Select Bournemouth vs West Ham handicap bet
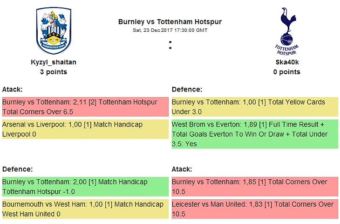The height and width of the screenshot is (224, 340). click(x=85, y=209)
